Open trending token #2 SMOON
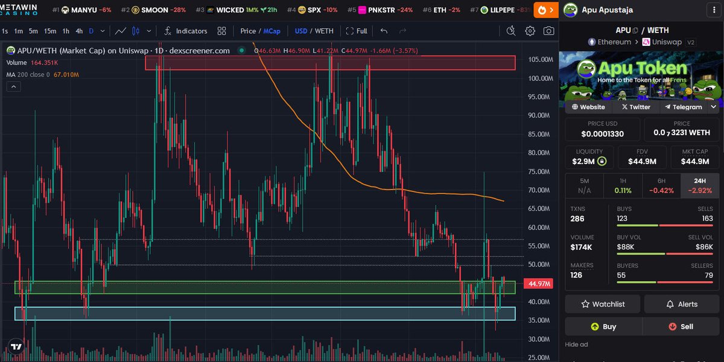The image size is (724, 362). pos(153,10)
